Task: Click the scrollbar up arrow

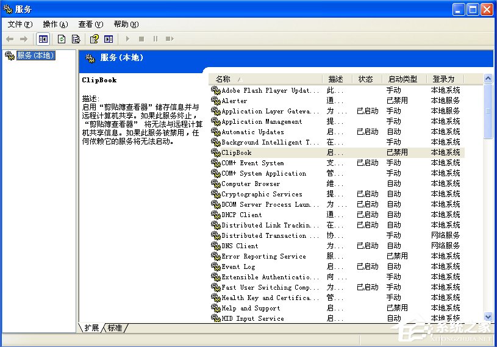Action: tap(488, 78)
